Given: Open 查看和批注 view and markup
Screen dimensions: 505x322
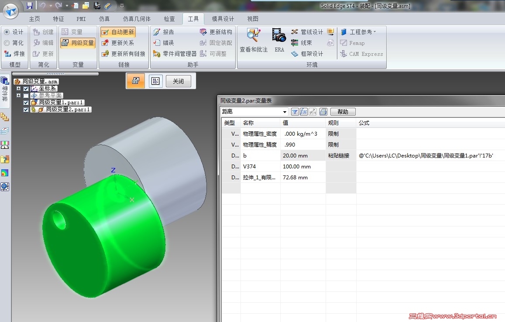Looking at the screenshot, I should (254, 40).
